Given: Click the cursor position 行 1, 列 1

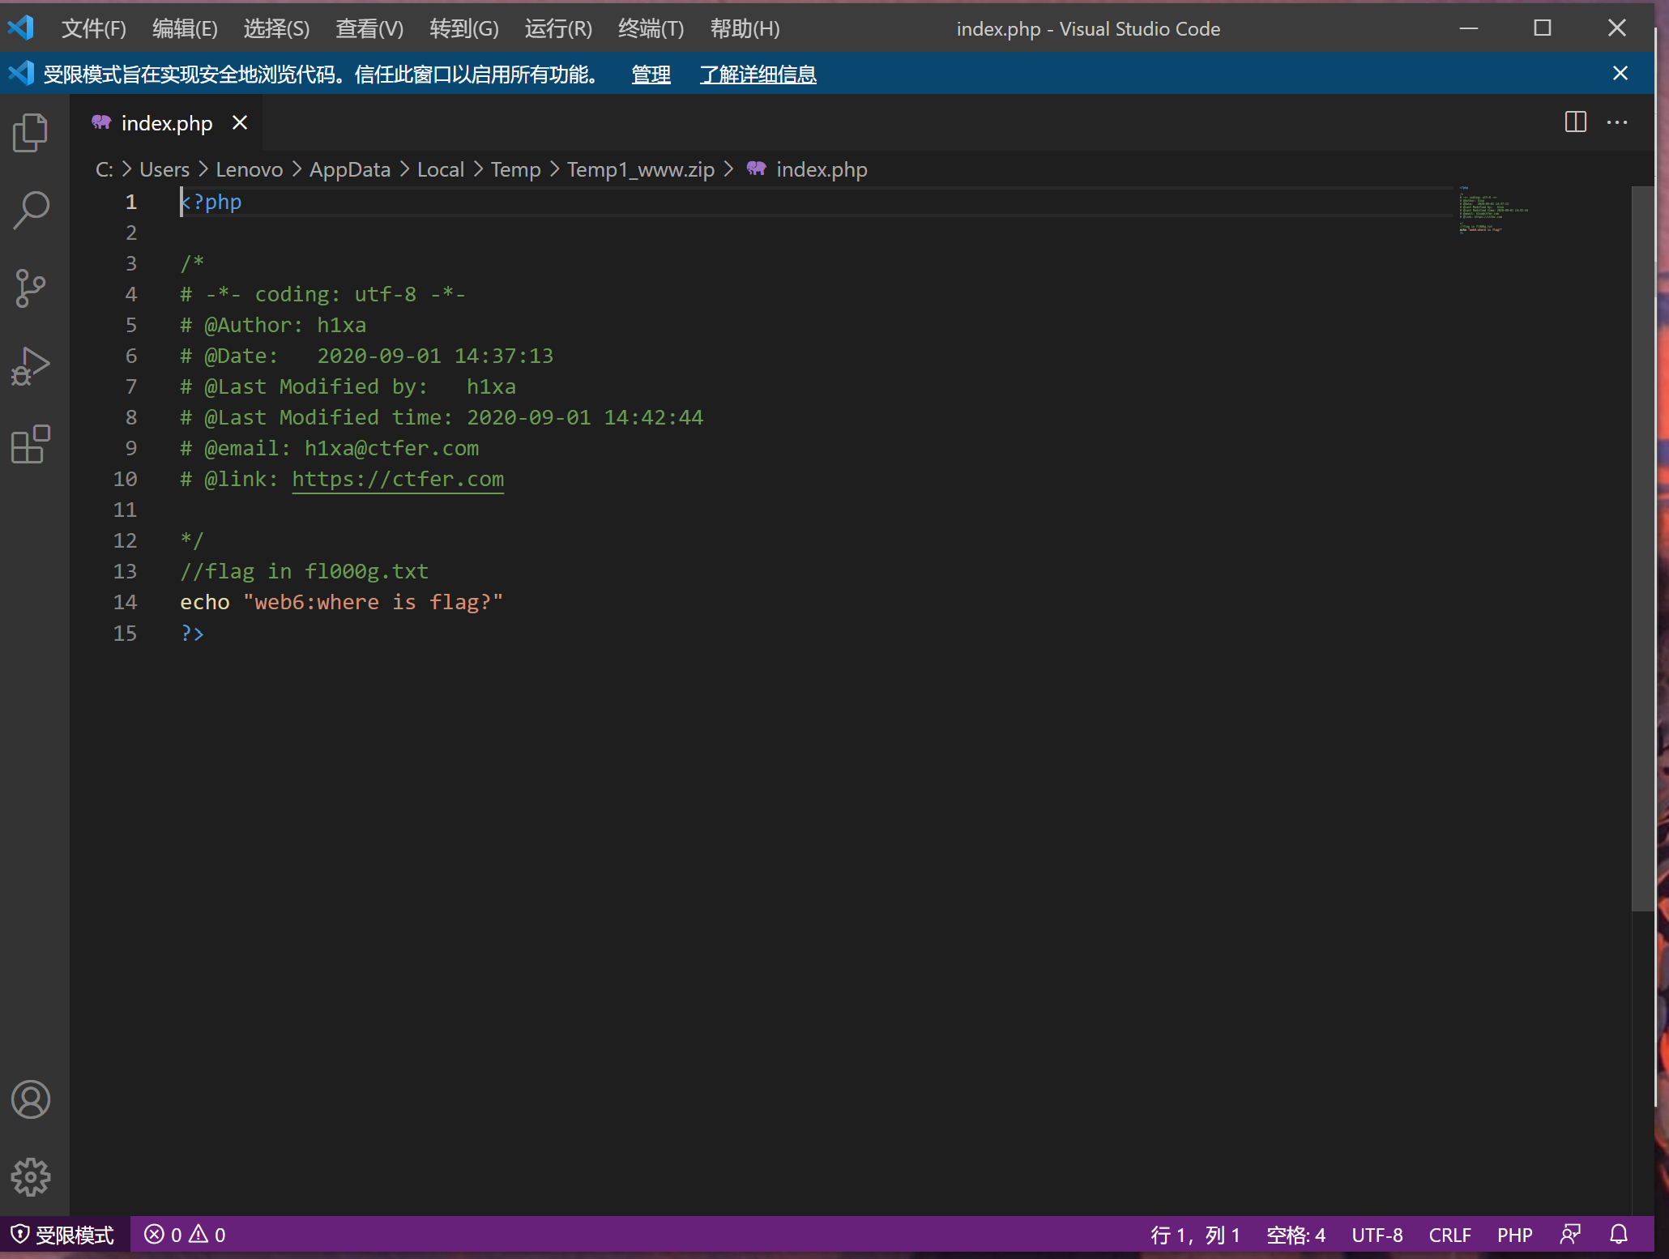Looking at the screenshot, I should (x=1195, y=1235).
